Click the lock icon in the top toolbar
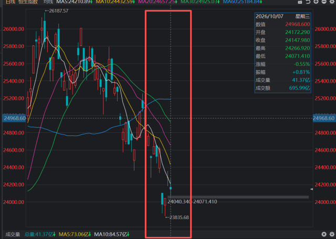336x239 pixels. (x=300, y=2)
